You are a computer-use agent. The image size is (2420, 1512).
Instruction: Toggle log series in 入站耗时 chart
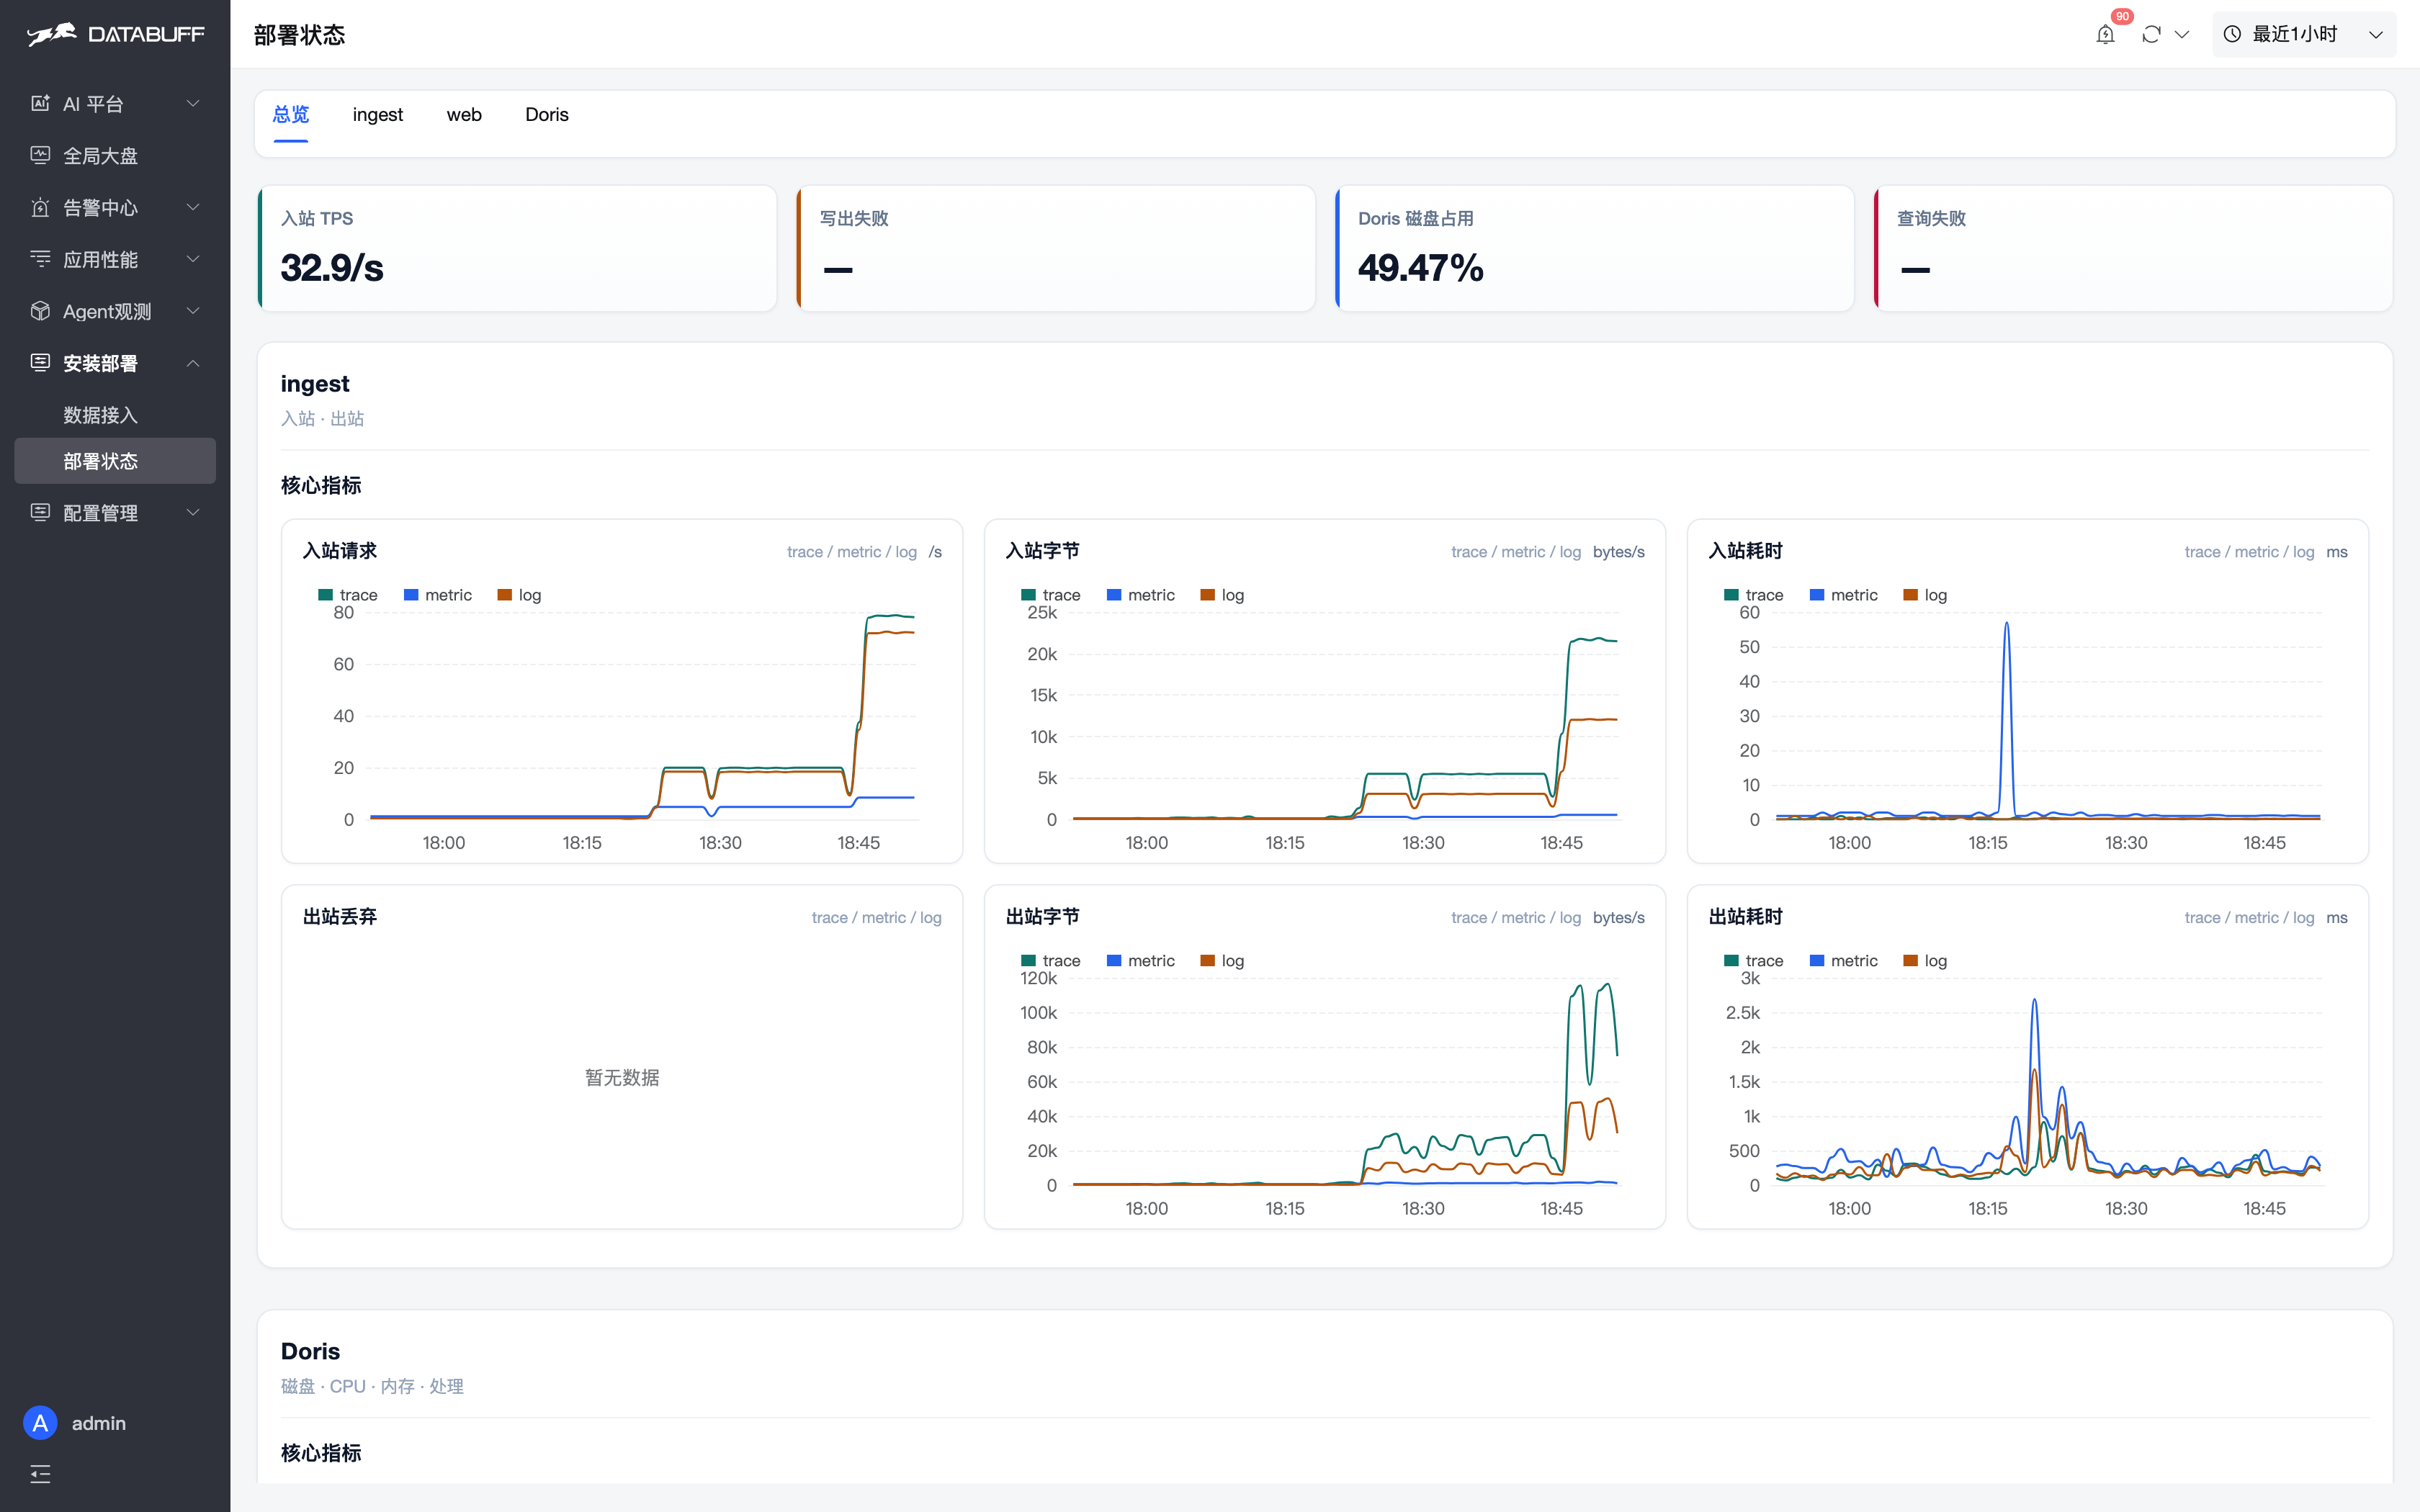1926,595
